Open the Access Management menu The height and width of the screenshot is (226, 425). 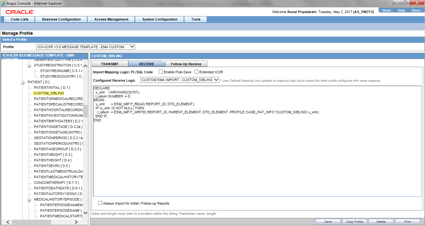pyautogui.click(x=111, y=19)
